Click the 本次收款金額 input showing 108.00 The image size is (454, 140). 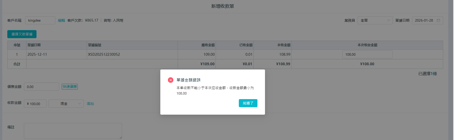367,54
